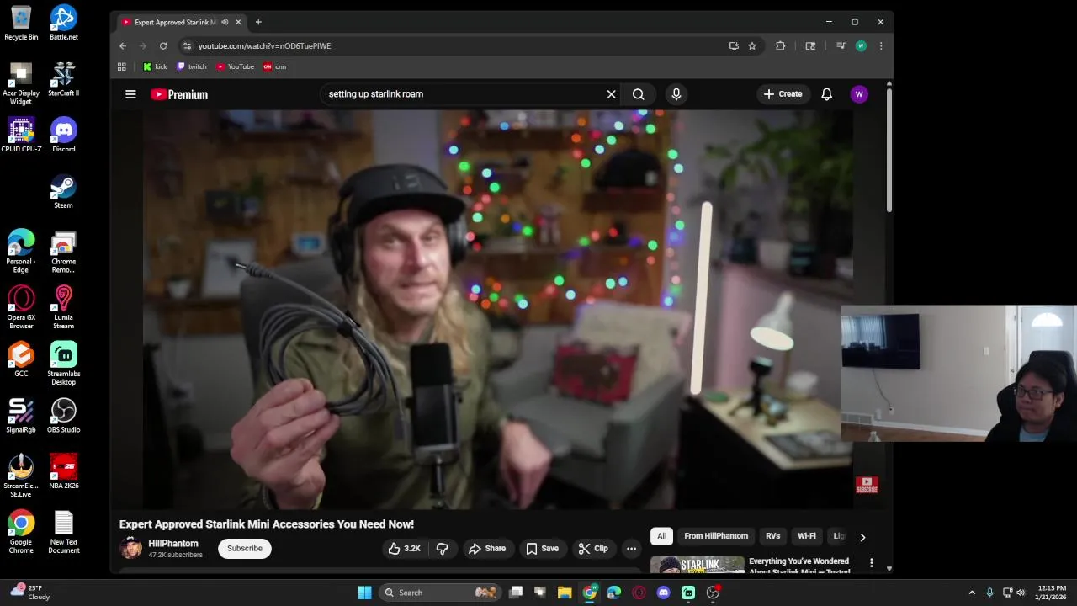
Task: Go to YouTube Premium home logo
Action: pos(179,94)
